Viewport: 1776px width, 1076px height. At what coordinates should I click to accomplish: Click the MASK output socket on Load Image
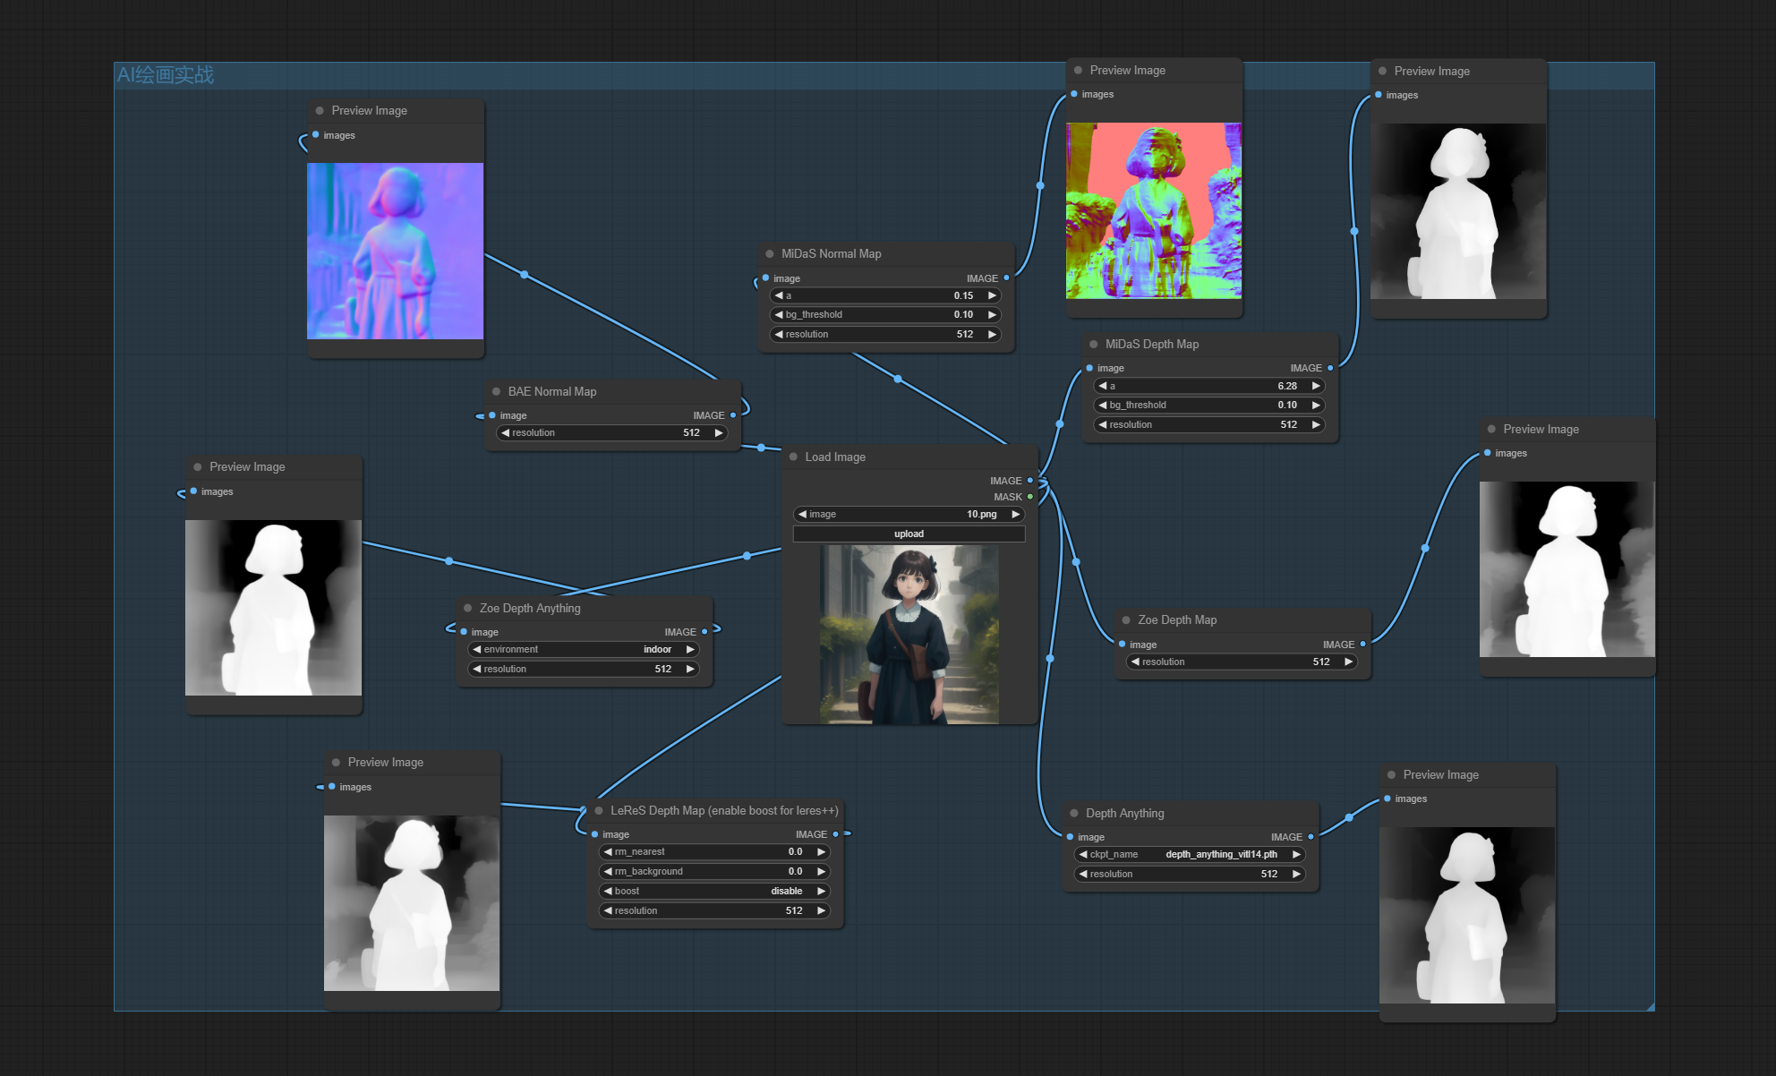1030,497
